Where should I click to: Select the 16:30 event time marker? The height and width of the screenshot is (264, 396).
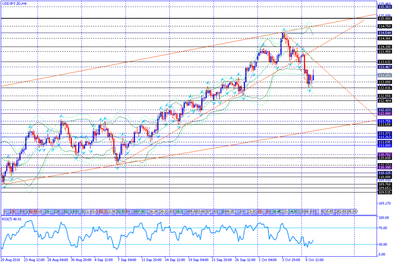[154, 211]
